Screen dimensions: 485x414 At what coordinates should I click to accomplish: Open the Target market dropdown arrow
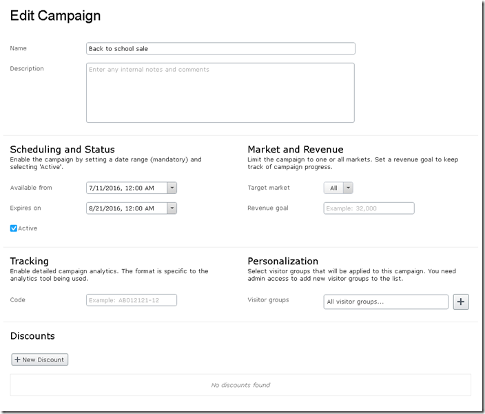click(x=349, y=188)
